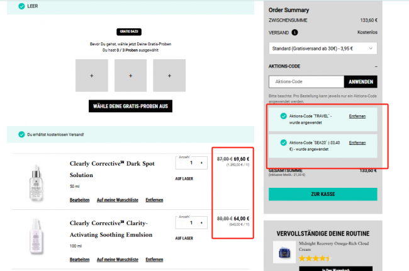Screen dimensions: 409x271
Task: Click the Du erhältst kostenlosen Versand message
Action: pyautogui.click(x=55, y=135)
